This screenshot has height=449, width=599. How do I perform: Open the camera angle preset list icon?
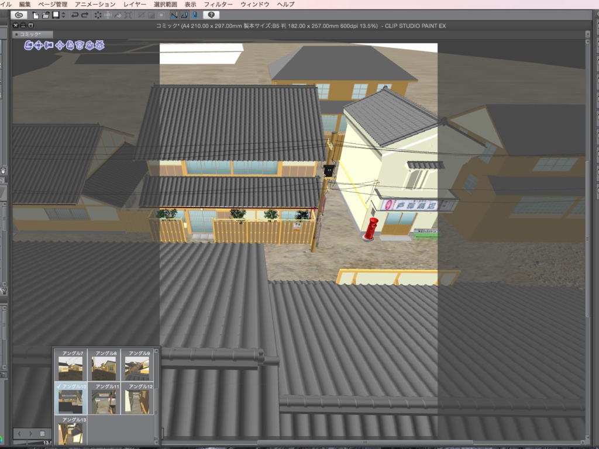42,433
